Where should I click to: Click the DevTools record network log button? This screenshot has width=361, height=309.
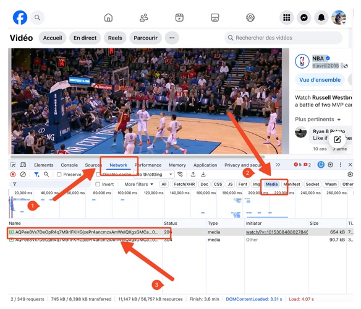click(x=13, y=175)
